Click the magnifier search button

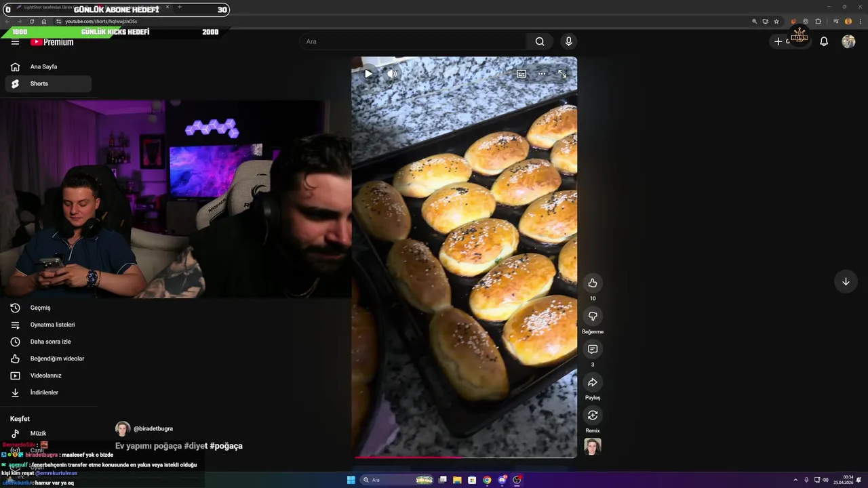(x=540, y=41)
